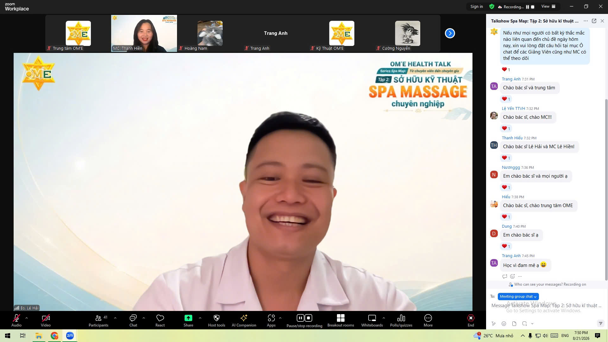Screen dimensions: 608x342
Task: Stop the recording from the bottom toolbar
Action: [308, 318]
